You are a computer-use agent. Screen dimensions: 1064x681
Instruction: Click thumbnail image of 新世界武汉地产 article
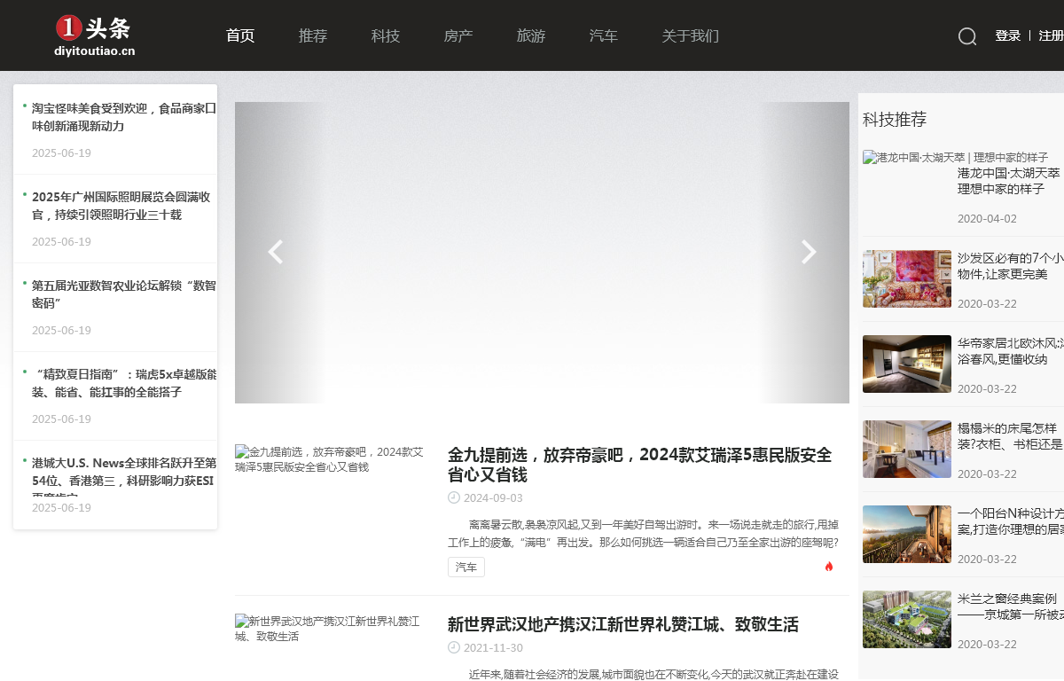[330, 628]
